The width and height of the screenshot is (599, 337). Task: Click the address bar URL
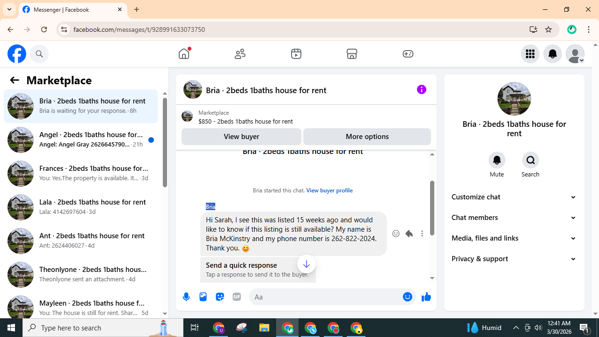point(139,29)
